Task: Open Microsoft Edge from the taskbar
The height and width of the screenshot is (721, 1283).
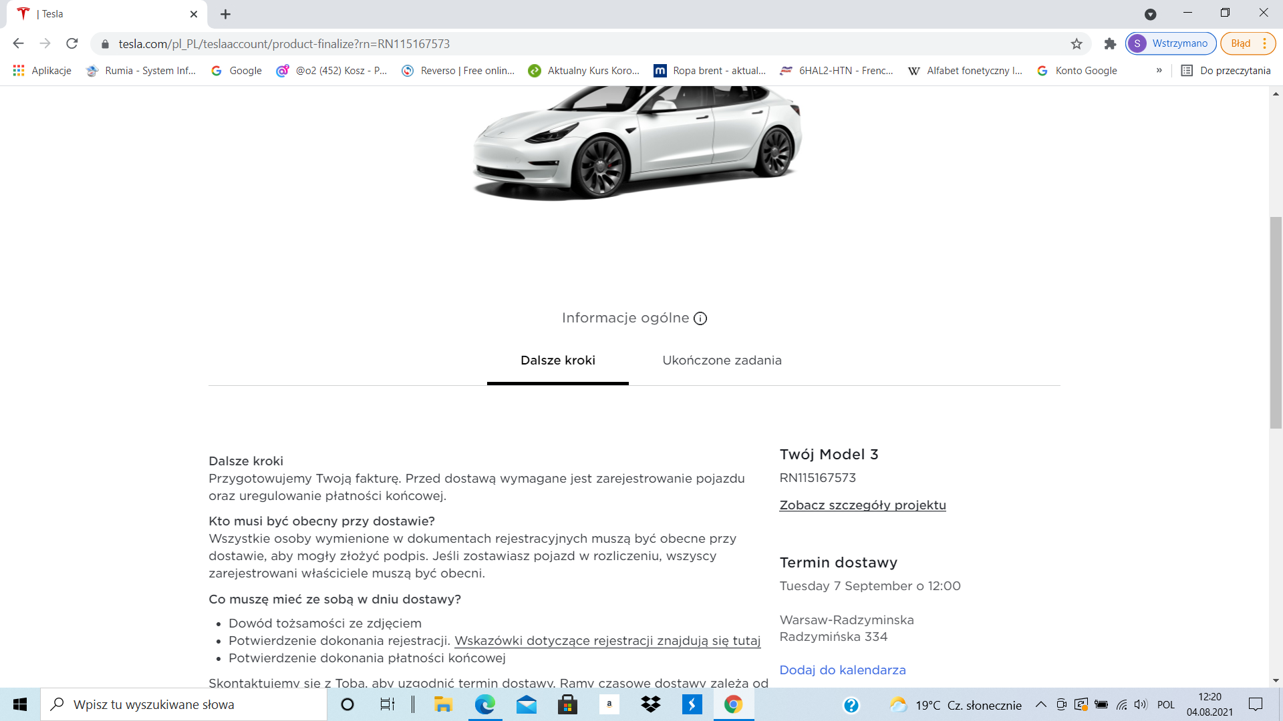Action: click(x=485, y=704)
